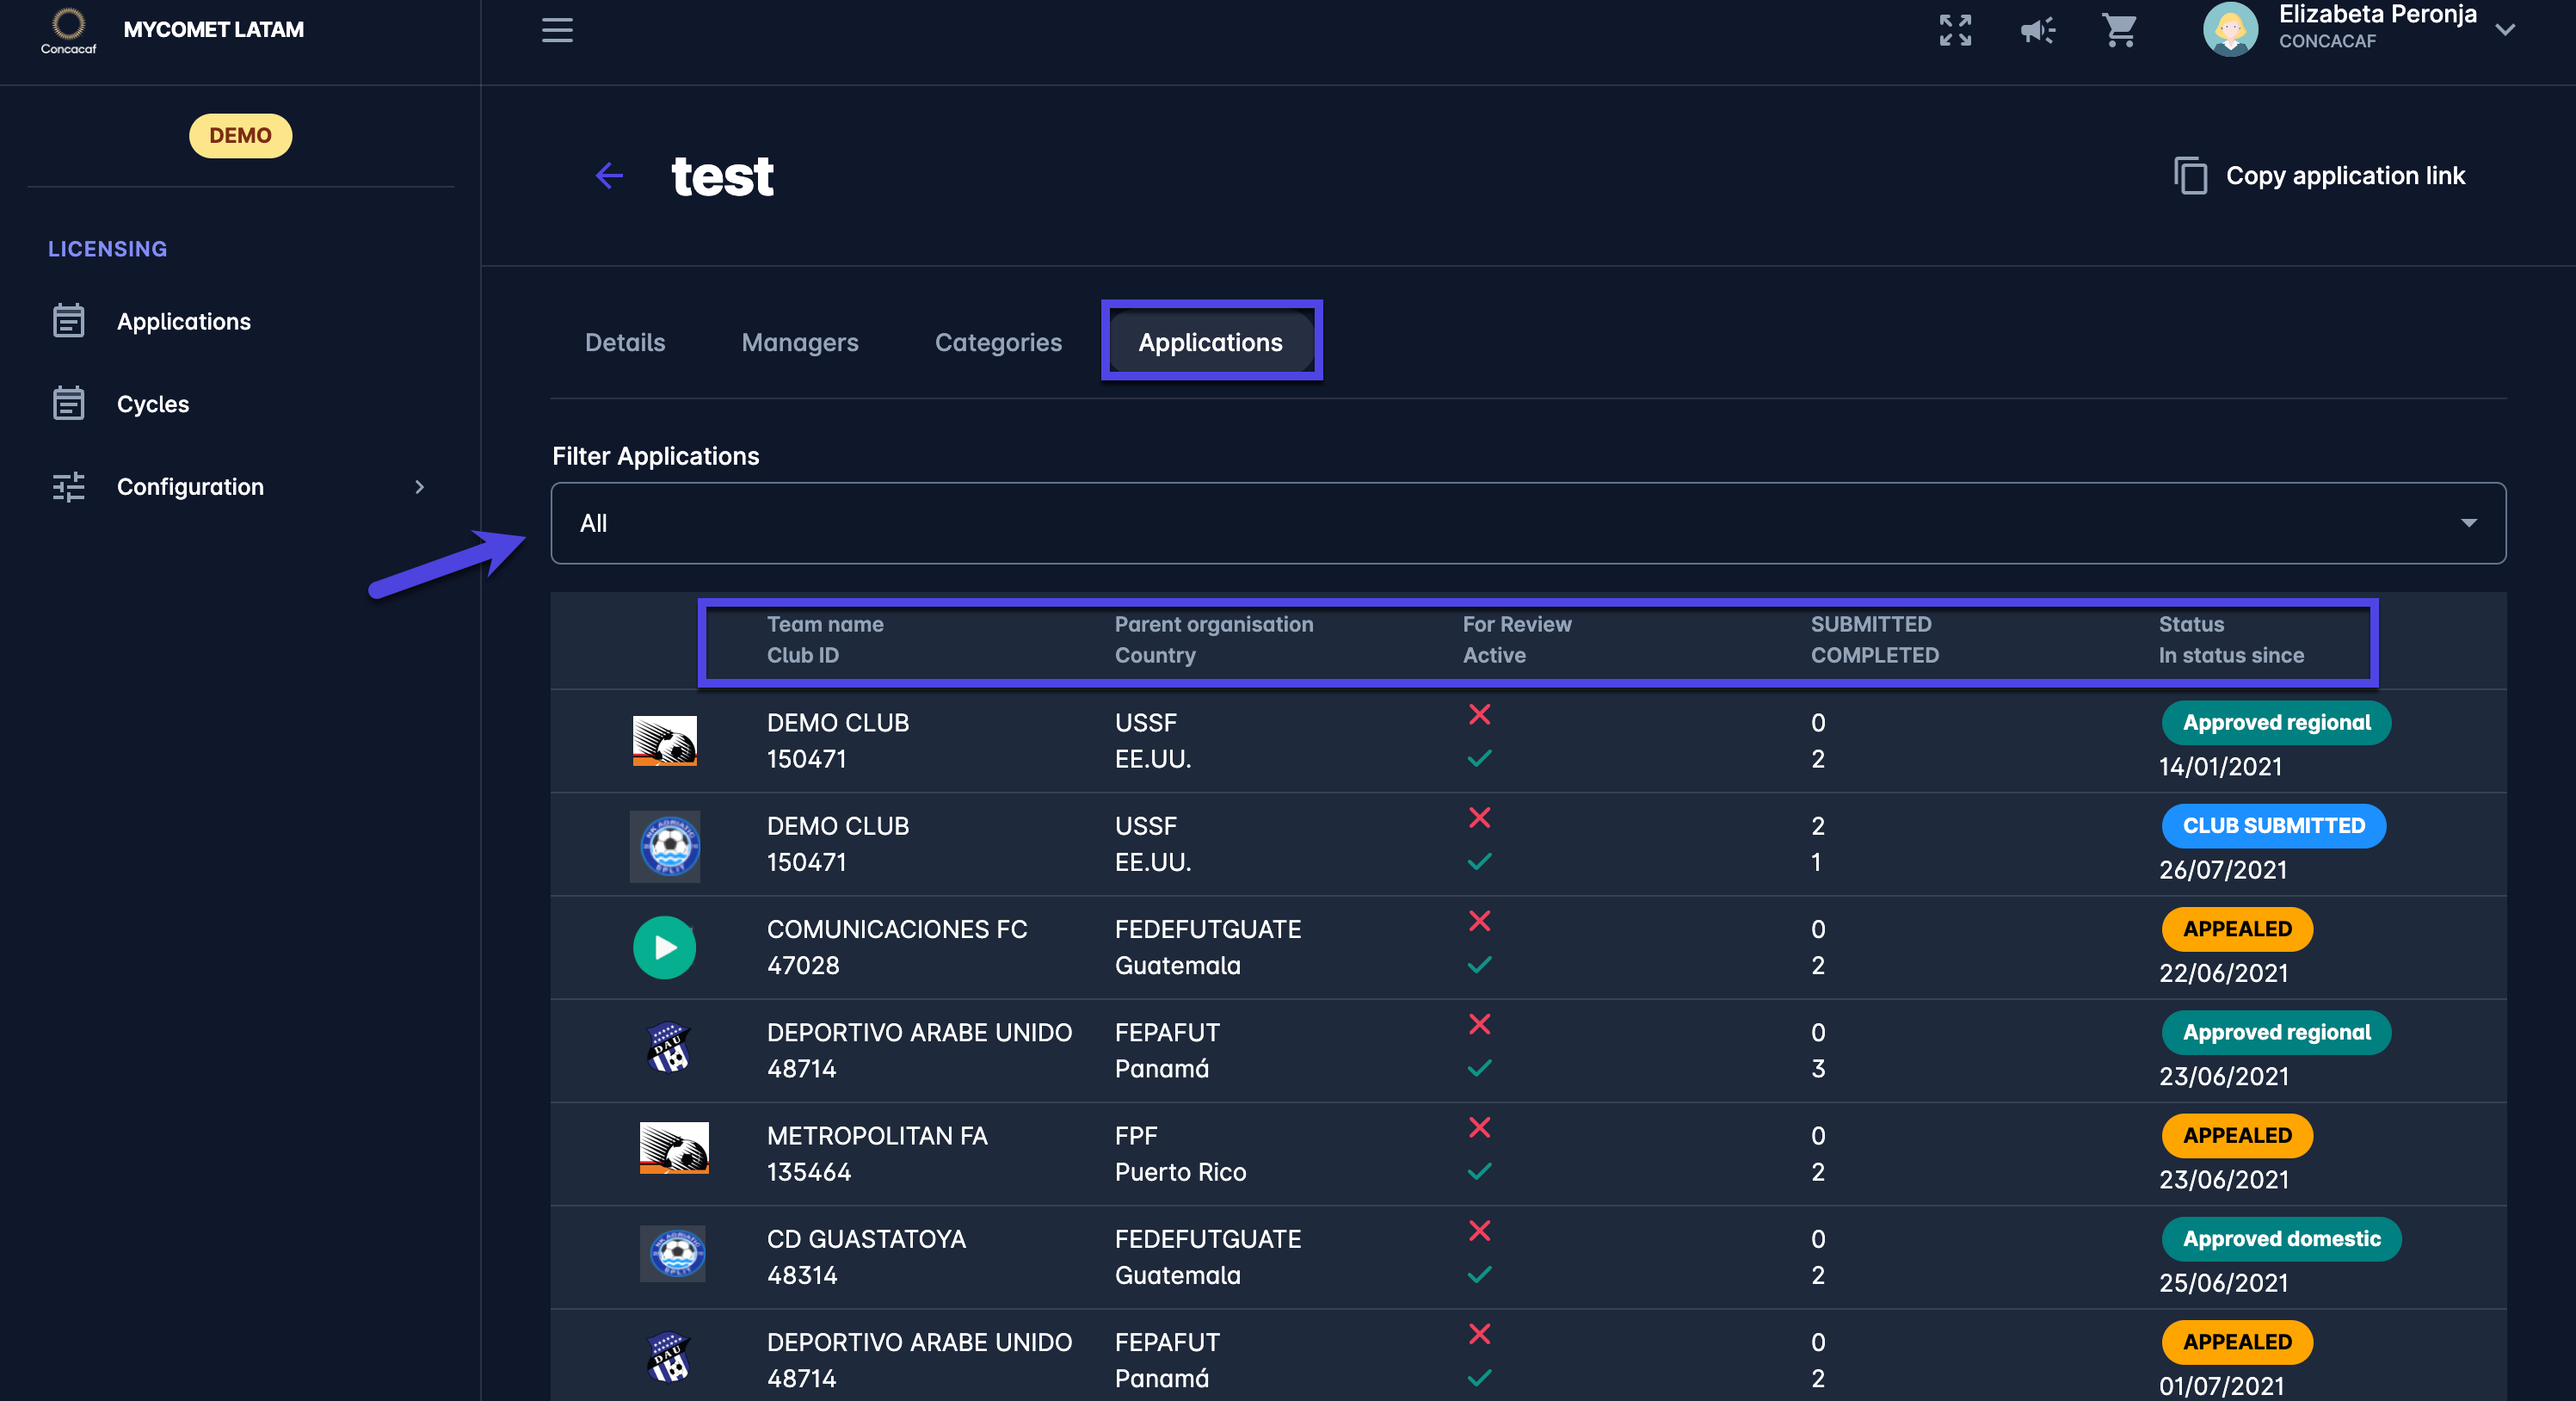Click the back arrow beside test
This screenshot has height=1401, width=2576.
(609, 176)
